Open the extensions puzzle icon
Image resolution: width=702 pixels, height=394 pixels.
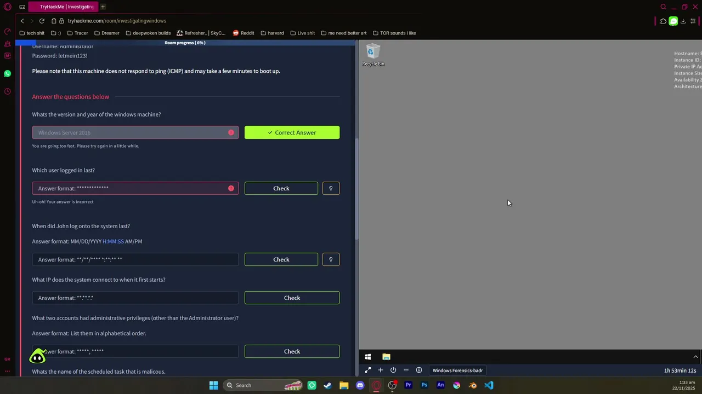tap(663, 21)
